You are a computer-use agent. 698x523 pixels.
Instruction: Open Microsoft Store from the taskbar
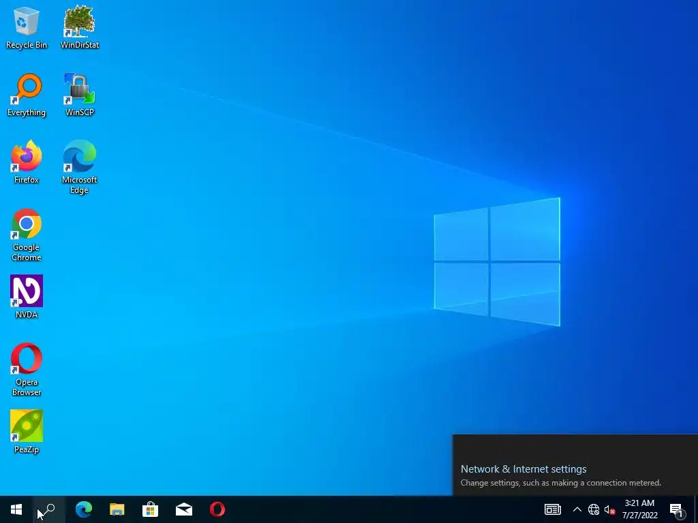pyautogui.click(x=151, y=509)
